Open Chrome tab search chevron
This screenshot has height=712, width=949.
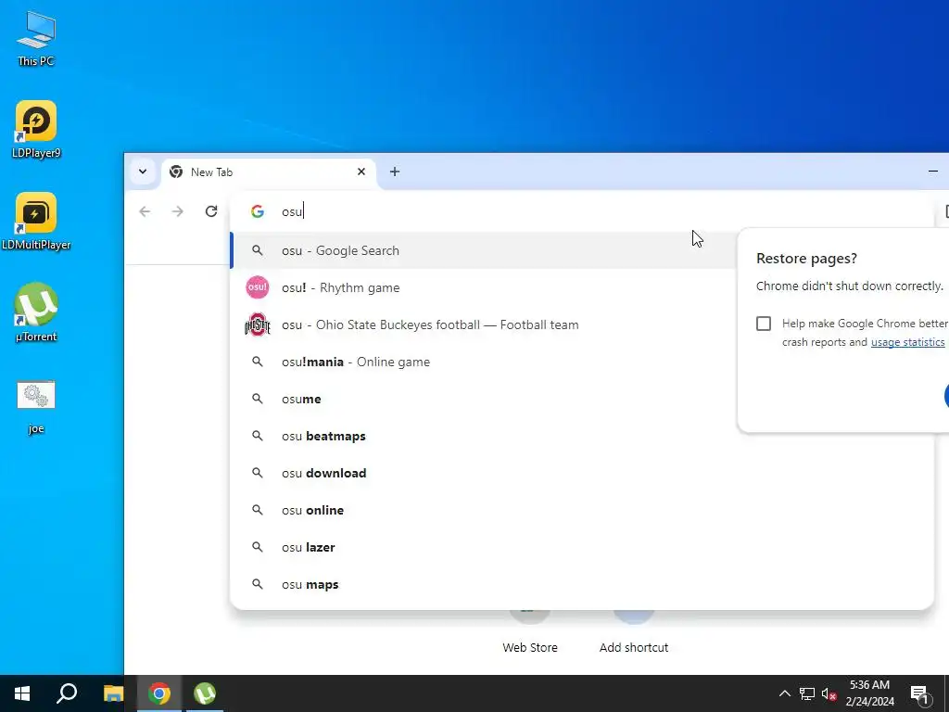click(x=143, y=172)
